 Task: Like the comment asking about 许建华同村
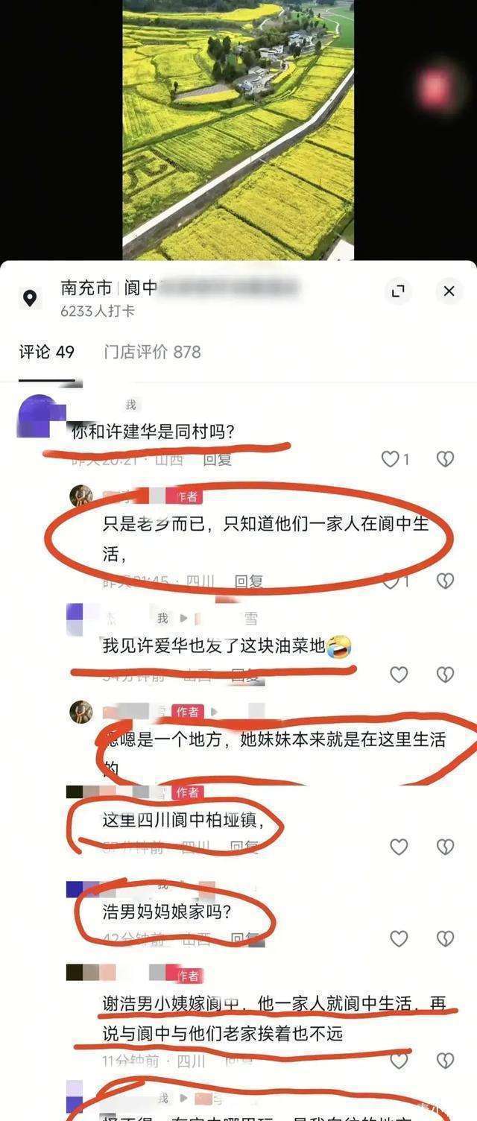(395, 459)
